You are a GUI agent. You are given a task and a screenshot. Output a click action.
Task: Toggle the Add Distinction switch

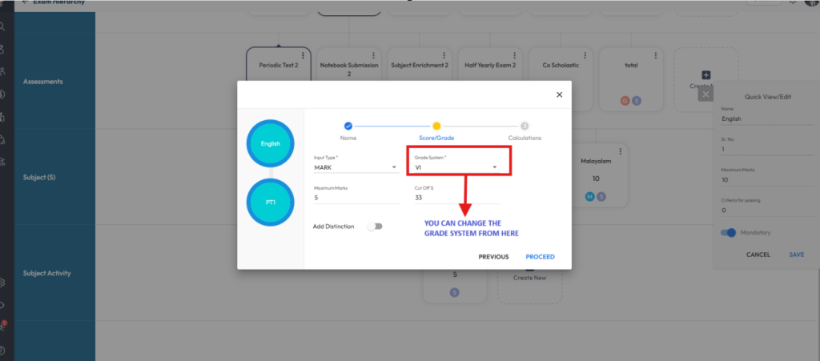pos(374,227)
